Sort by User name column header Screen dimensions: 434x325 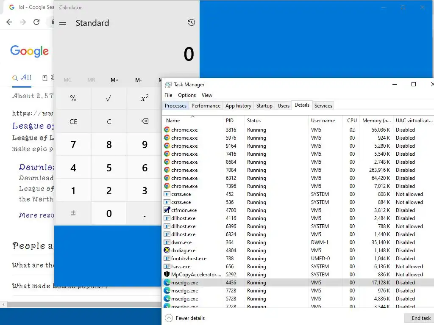[325, 121]
